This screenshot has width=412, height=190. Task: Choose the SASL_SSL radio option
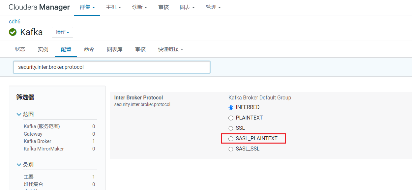pos(231,149)
